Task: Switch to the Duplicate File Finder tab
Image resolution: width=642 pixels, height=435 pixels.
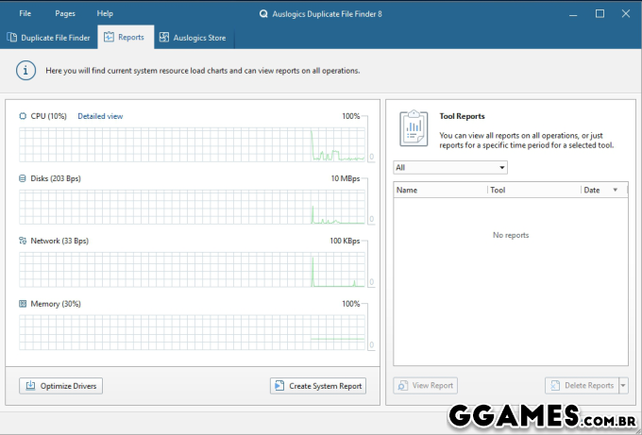Action: click(49, 38)
